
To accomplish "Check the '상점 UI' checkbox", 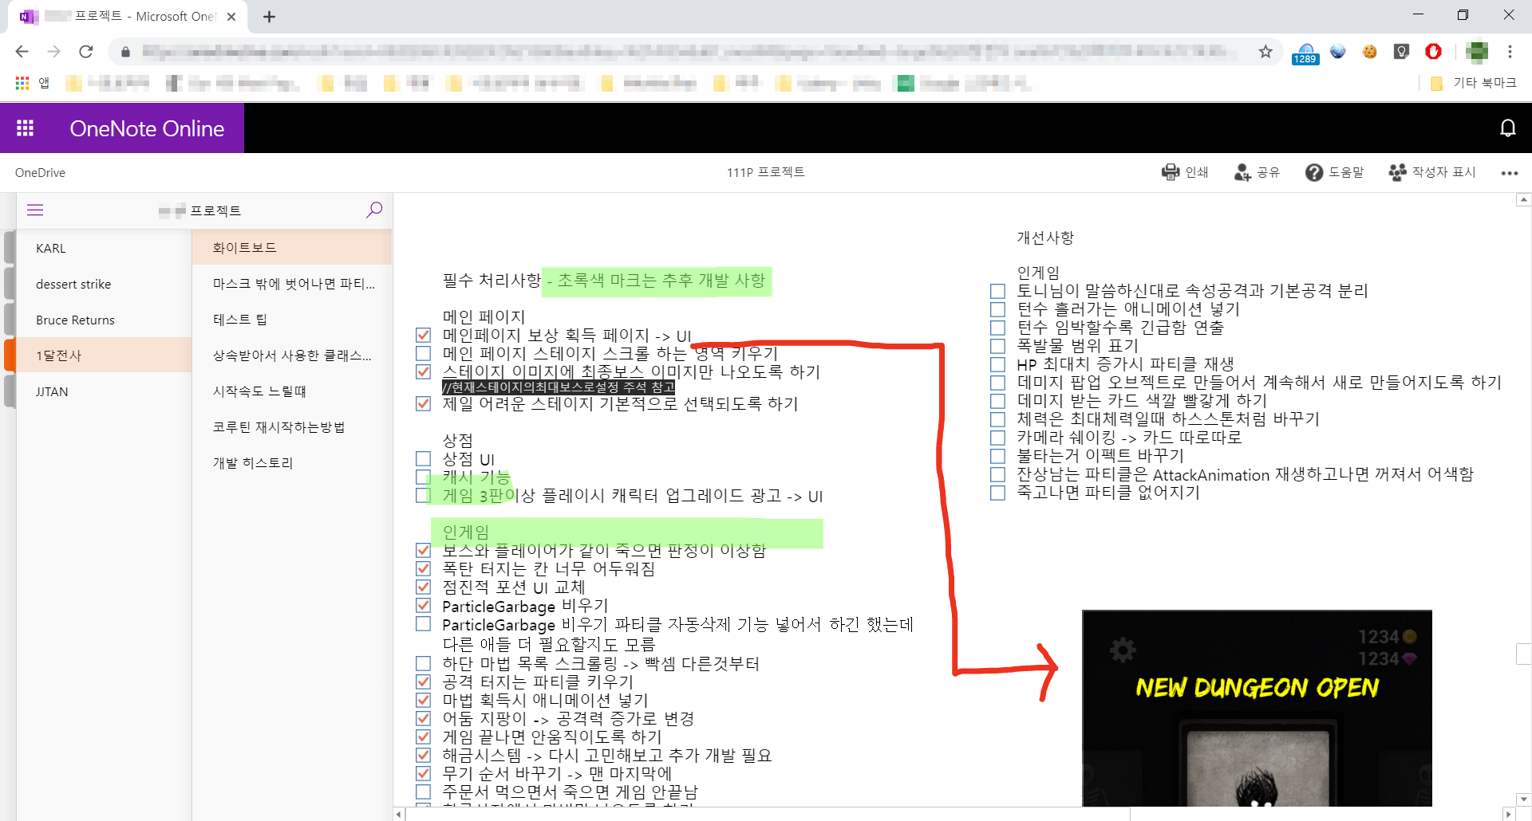I will click(x=424, y=459).
